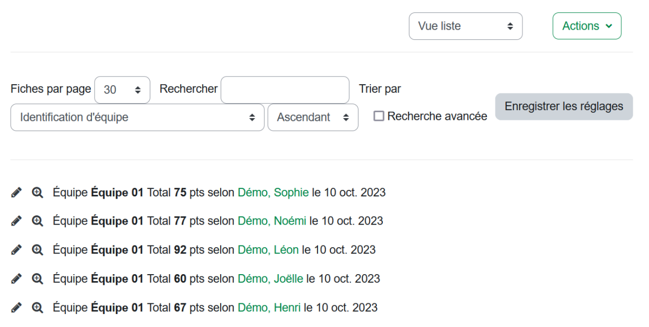Screen dimensions: 649x327
Task: Click pencil icon beside Léon's 92 pts entry
Action: coord(16,250)
